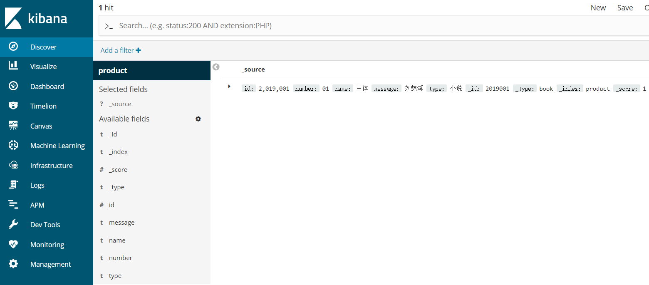This screenshot has height=285, width=649.
Task: Open Management gear icon in sidebar
Action: click(13, 264)
